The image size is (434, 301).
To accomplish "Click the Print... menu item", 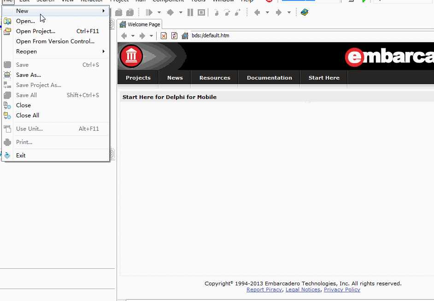I will coord(56,142).
